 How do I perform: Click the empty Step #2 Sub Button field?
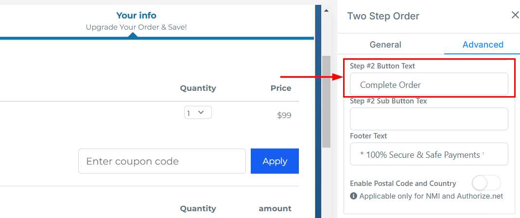pyautogui.click(x=429, y=119)
